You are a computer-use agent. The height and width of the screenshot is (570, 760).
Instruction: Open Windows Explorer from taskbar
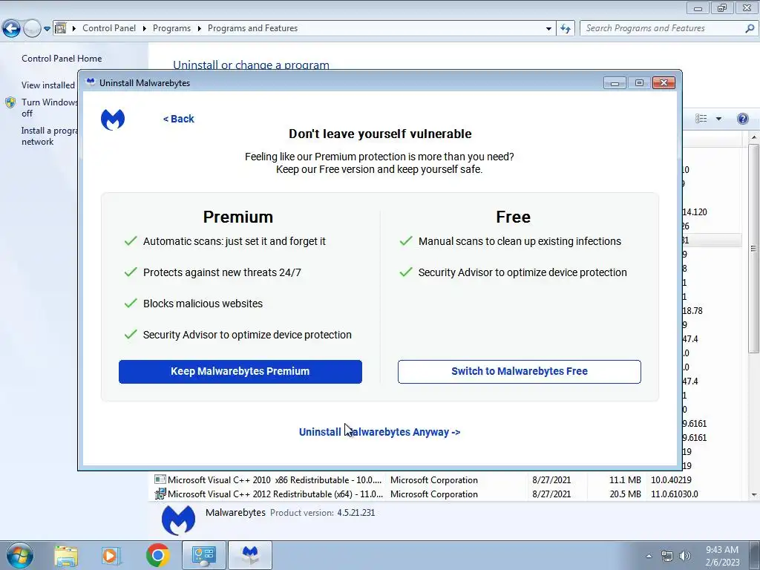(66, 555)
